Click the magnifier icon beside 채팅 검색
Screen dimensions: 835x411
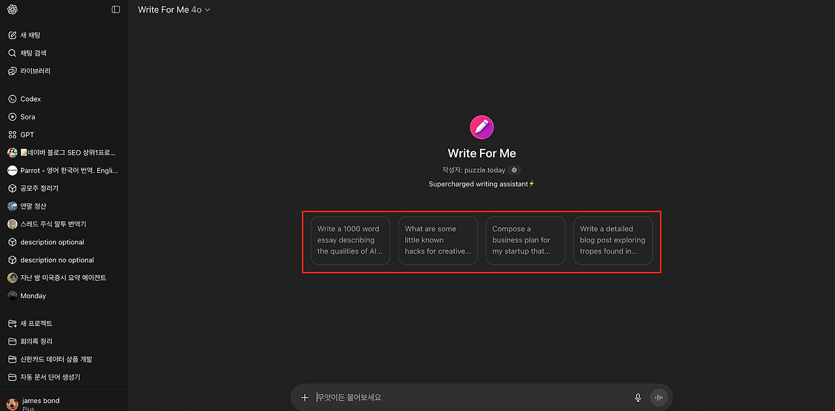[x=12, y=53]
